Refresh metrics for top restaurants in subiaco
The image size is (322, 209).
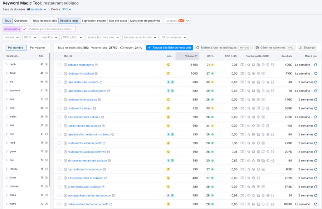pos(316,169)
